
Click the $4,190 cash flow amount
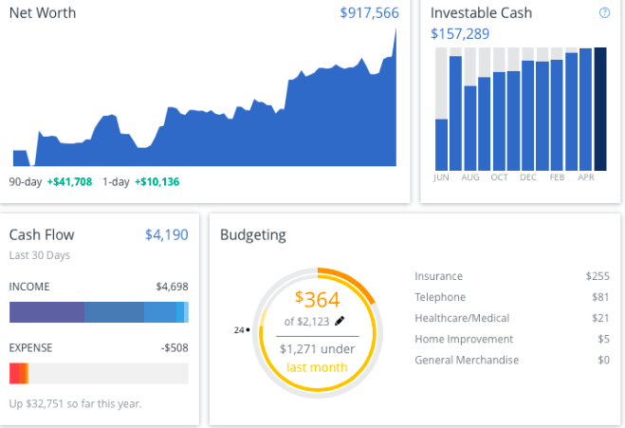167,235
